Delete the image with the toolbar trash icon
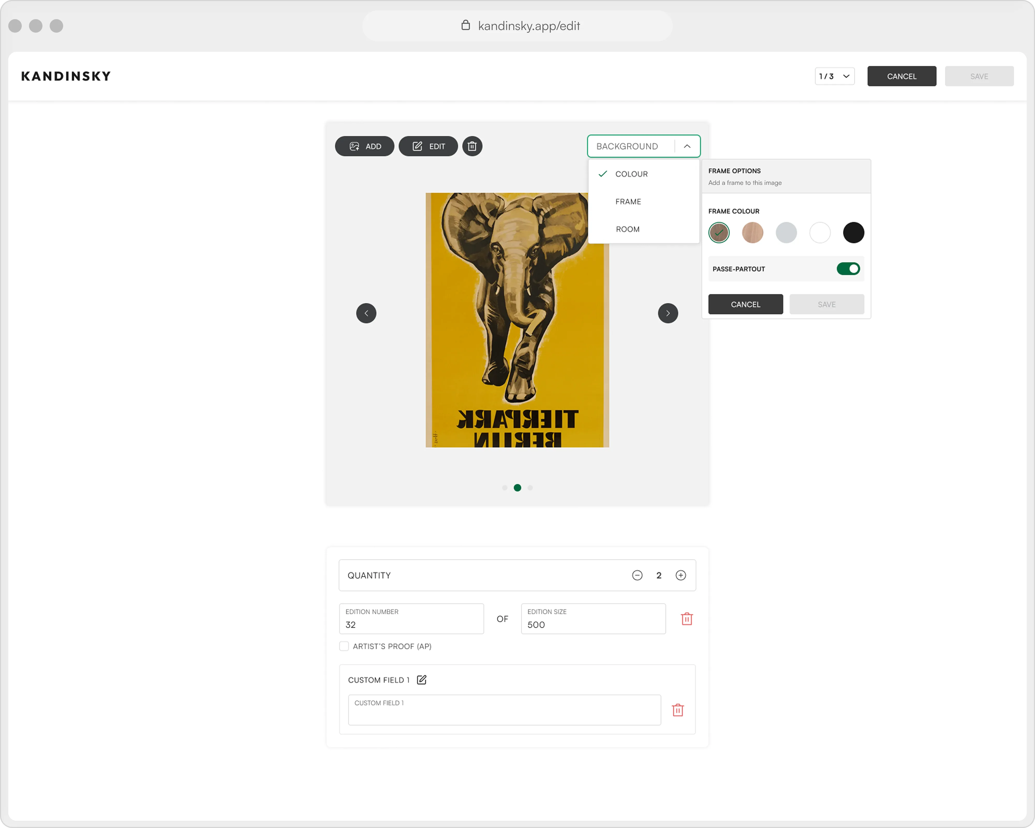Viewport: 1035px width, 828px height. (x=472, y=146)
